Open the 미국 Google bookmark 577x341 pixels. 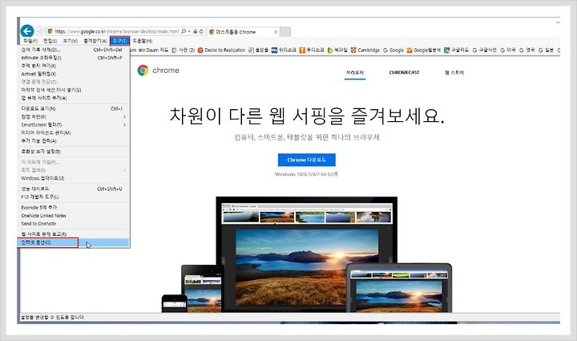pos(508,50)
